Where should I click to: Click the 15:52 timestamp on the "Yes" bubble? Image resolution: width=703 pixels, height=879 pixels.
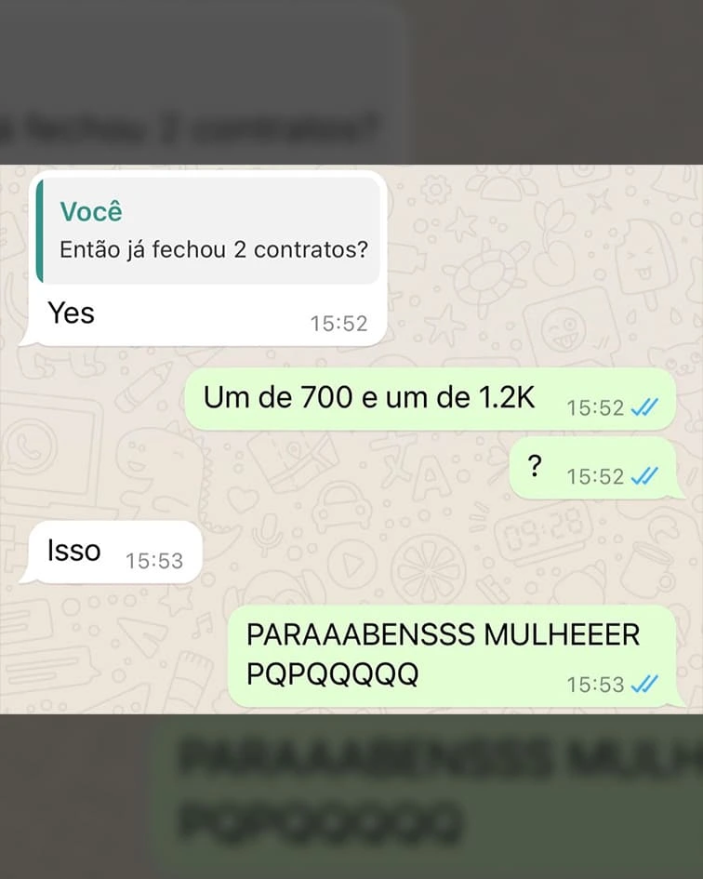click(x=338, y=324)
